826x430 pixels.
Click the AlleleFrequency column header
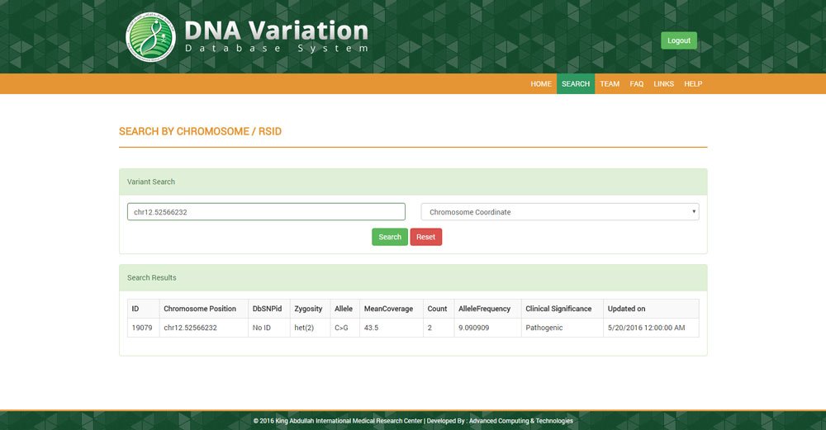click(484, 309)
